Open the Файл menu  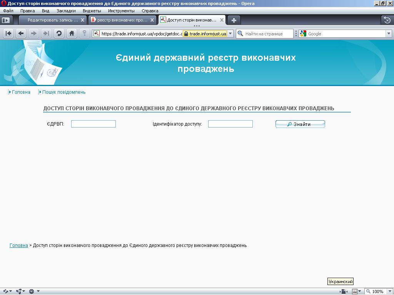click(x=8, y=11)
